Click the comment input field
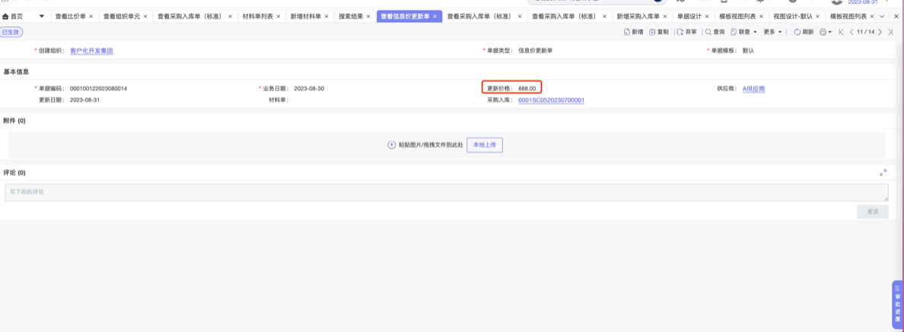The width and height of the screenshot is (904, 332). tap(446, 192)
